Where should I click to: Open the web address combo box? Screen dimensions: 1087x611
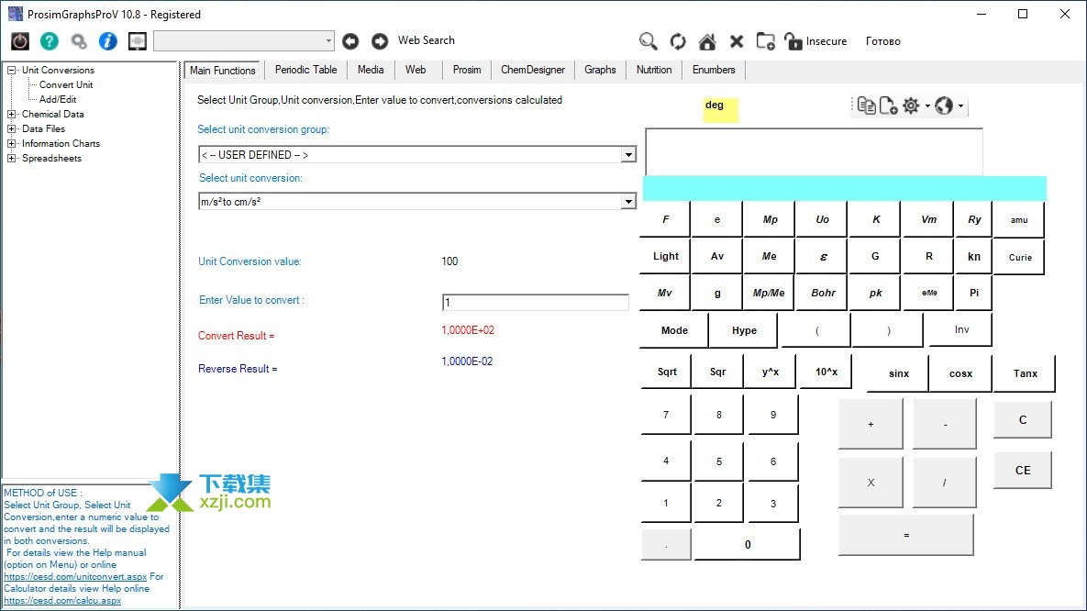click(x=244, y=41)
